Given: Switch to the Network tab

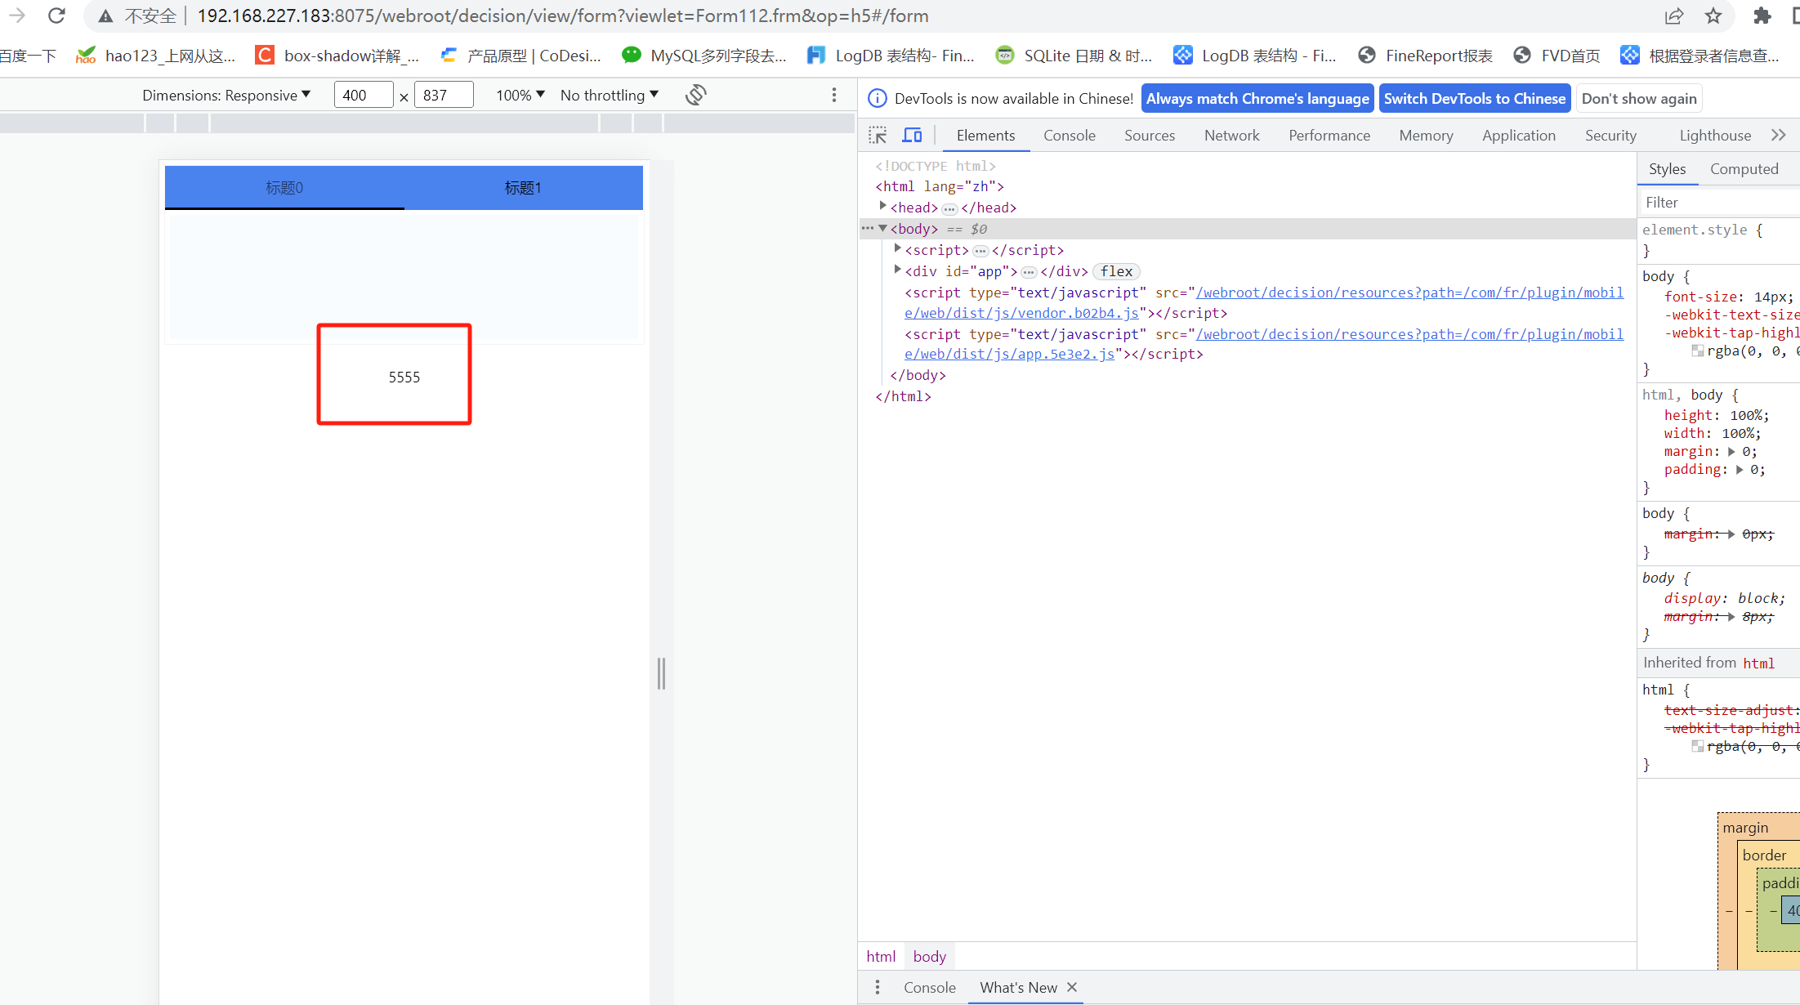Looking at the screenshot, I should 1231,135.
